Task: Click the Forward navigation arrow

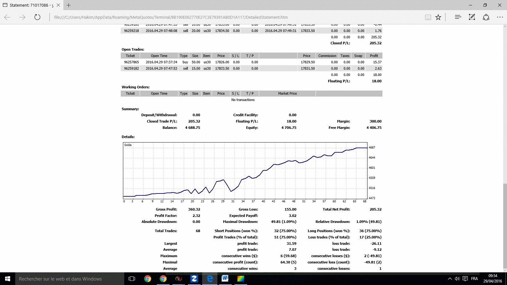Action: (x=22, y=17)
